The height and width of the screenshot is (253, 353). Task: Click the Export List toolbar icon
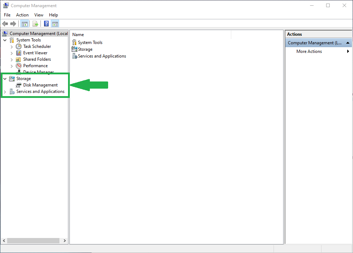35,24
